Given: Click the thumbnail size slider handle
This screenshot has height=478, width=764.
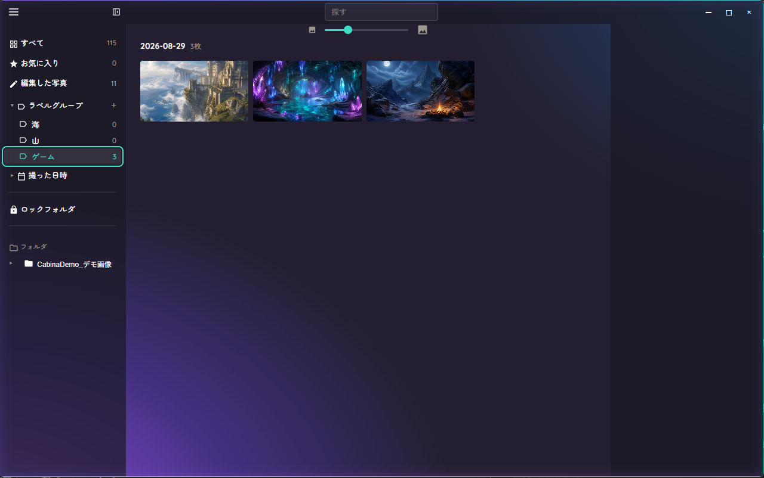Looking at the screenshot, I should 348,30.
